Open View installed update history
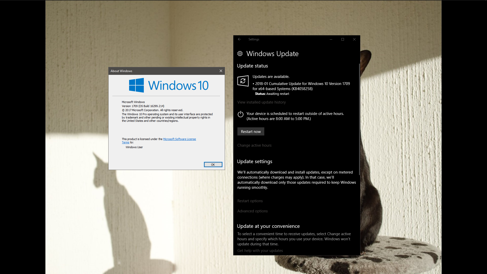487x274 pixels. [x=261, y=102]
